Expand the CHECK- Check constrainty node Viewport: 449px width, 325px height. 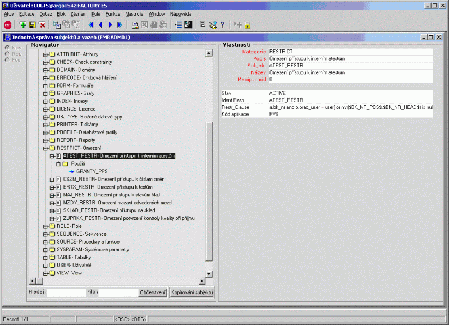point(45,62)
